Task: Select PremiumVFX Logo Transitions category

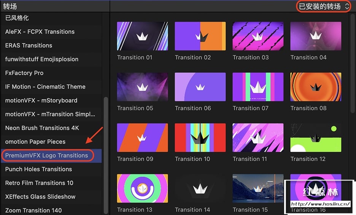Action: [x=51, y=156]
